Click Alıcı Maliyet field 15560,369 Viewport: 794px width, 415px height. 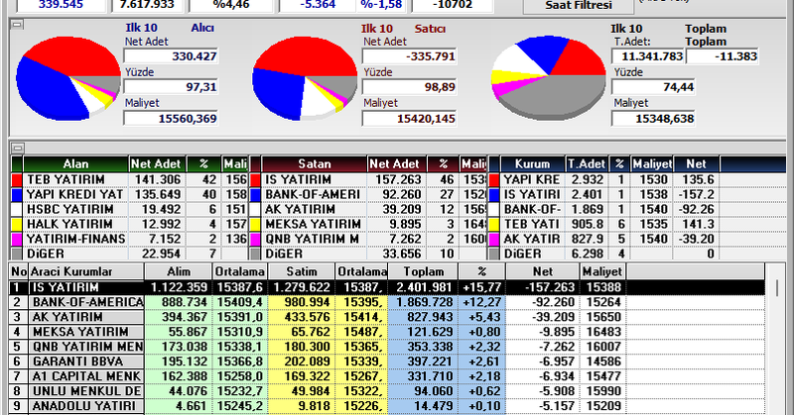coord(171,118)
